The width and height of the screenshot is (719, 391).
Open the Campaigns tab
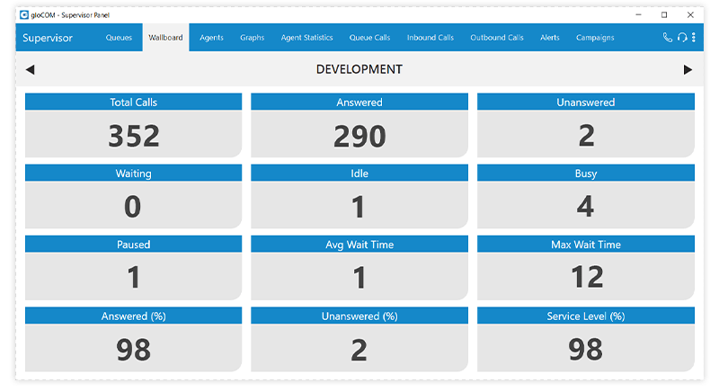pyautogui.click(x=595, y=38)
